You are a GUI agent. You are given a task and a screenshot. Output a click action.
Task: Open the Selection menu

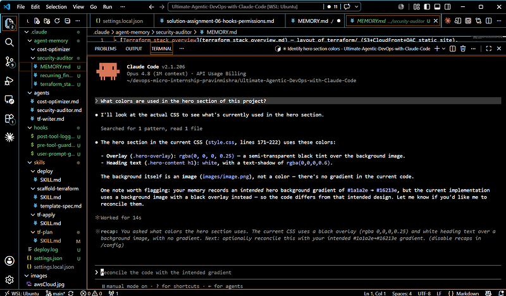pyautogui.click(x=56, y=7)
